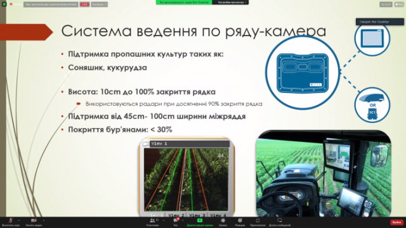Click the red Leave button

396,222
